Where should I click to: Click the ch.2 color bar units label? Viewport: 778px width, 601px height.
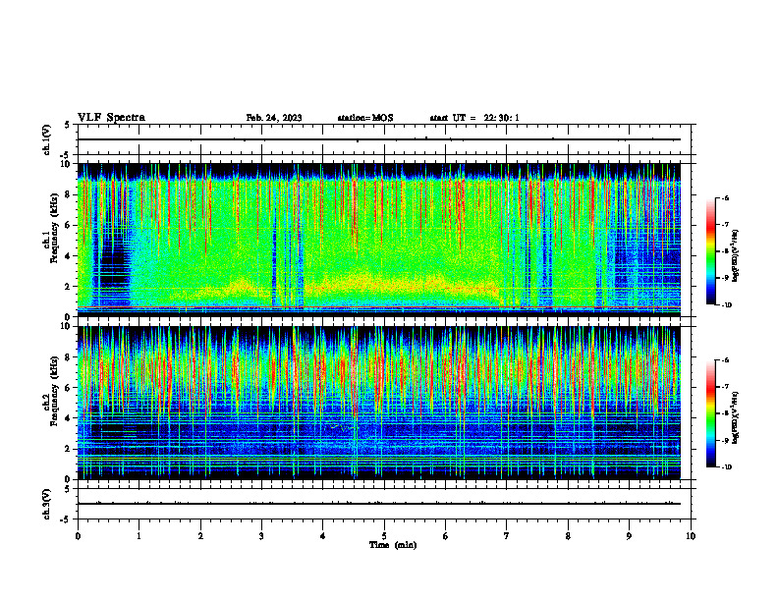coord(736,418)
